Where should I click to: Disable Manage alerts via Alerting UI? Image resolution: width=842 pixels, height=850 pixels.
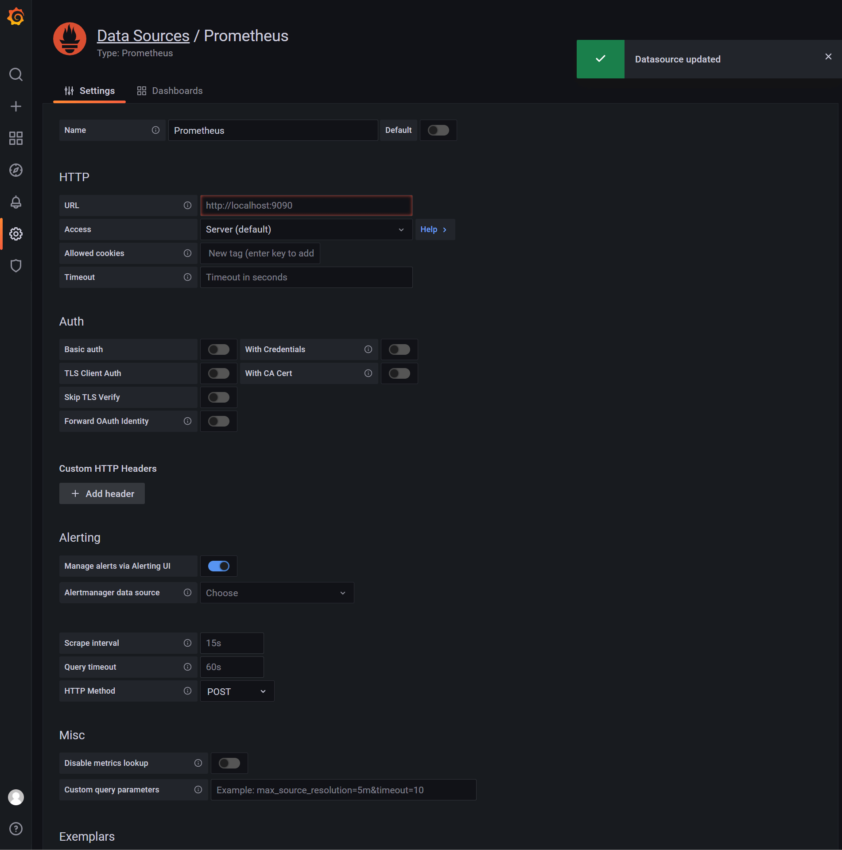[219, 566]
